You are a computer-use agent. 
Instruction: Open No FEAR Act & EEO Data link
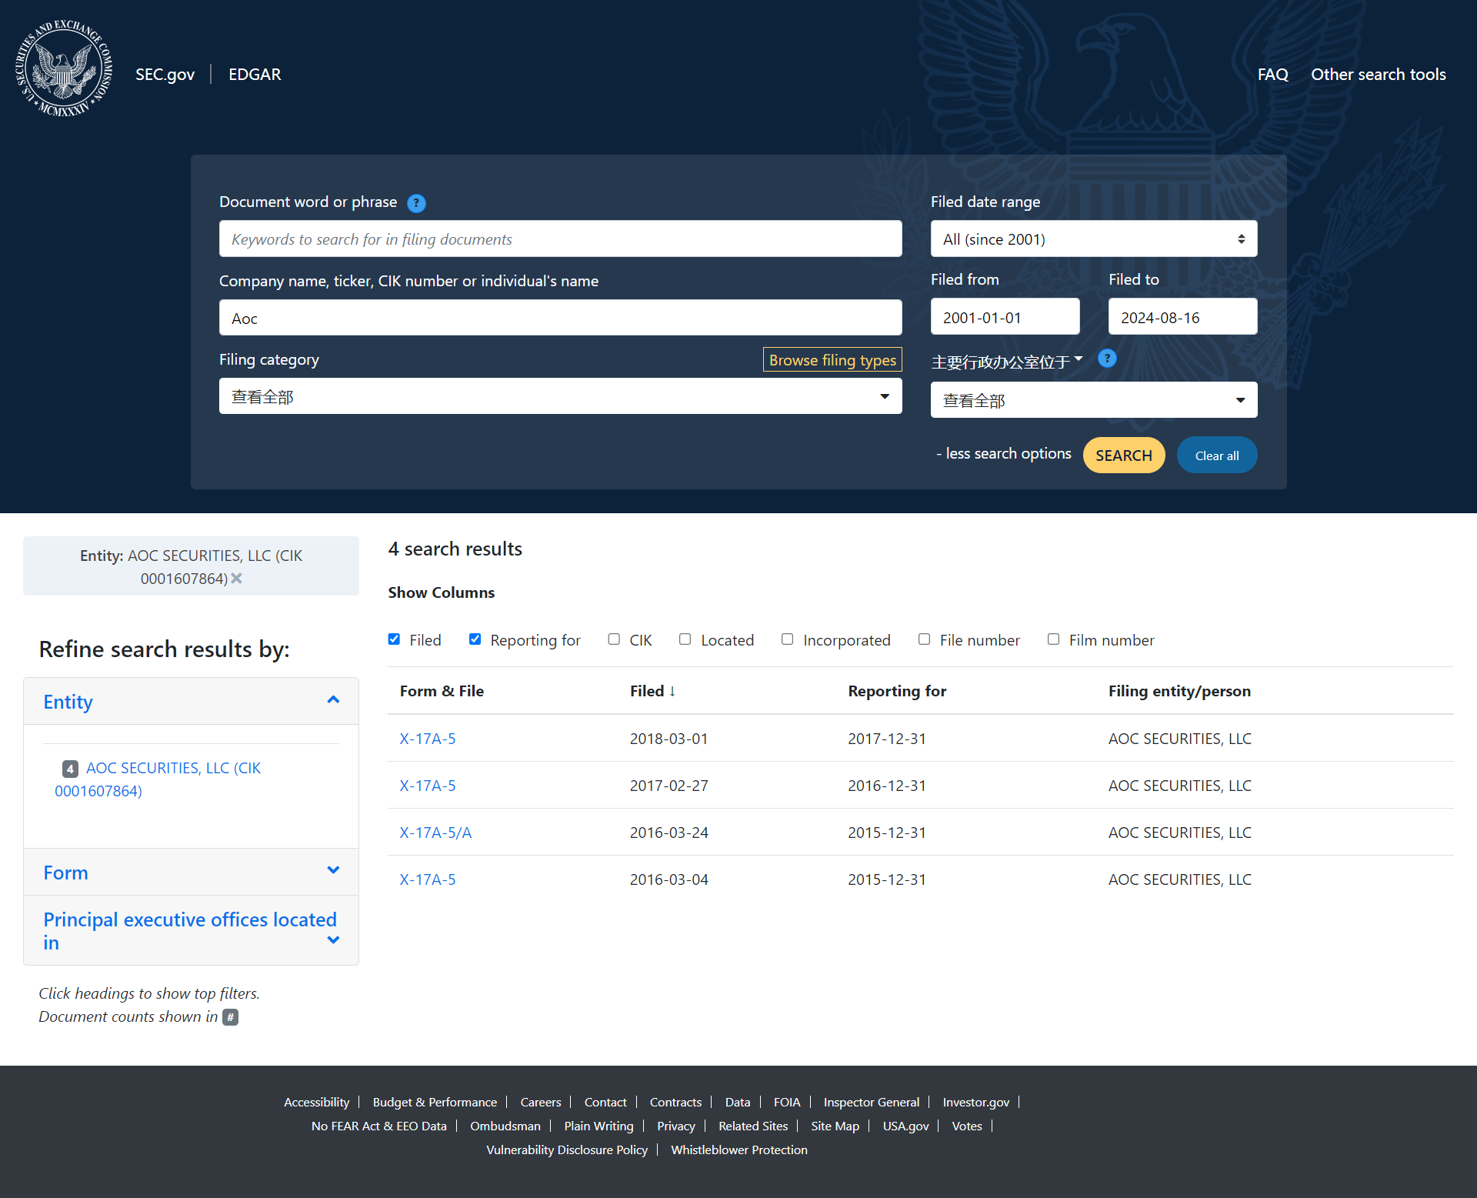coord(379,1126)
